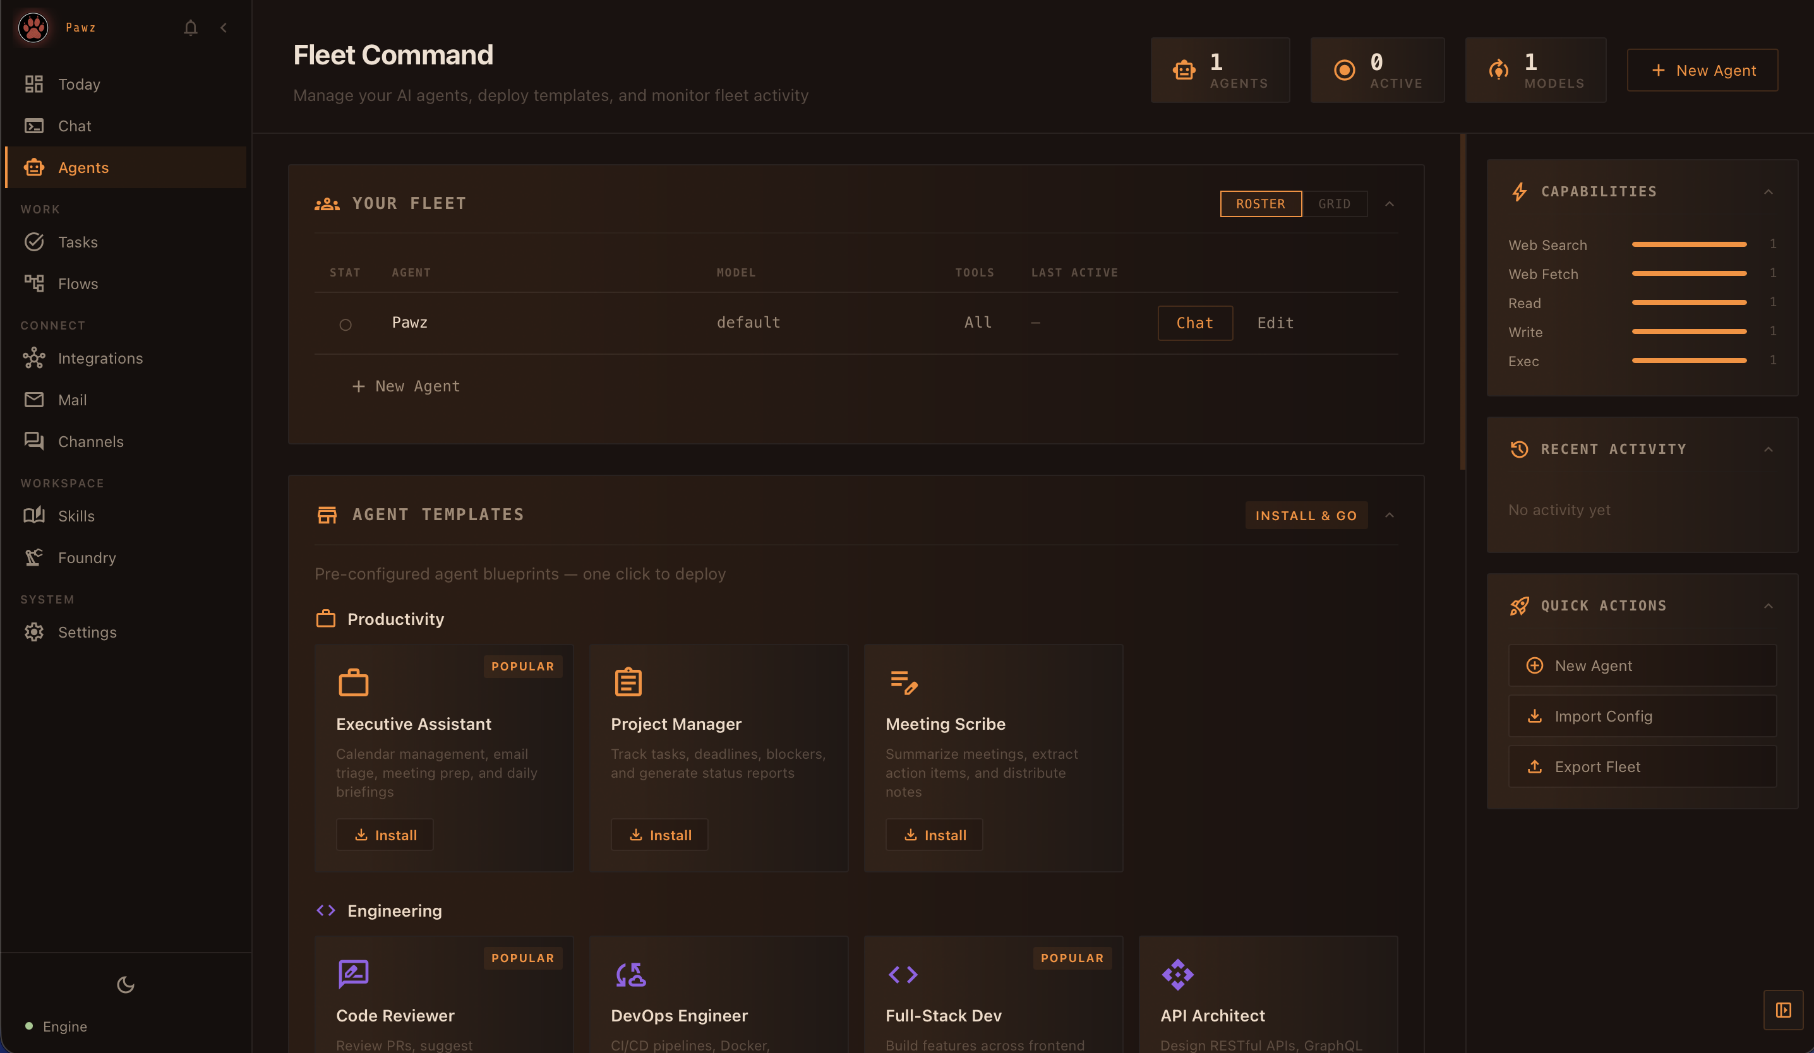Adjust the Web Search capability slider
1814x1053 pixels.
point(1688,244)
